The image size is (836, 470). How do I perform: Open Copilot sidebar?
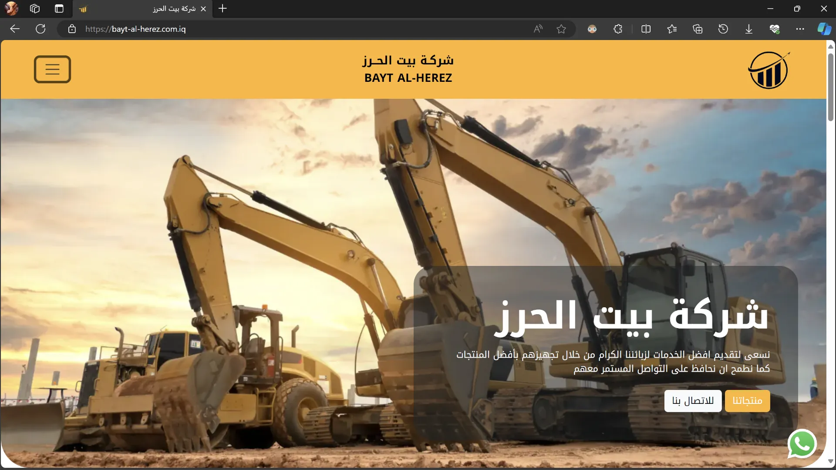(824, 29)
